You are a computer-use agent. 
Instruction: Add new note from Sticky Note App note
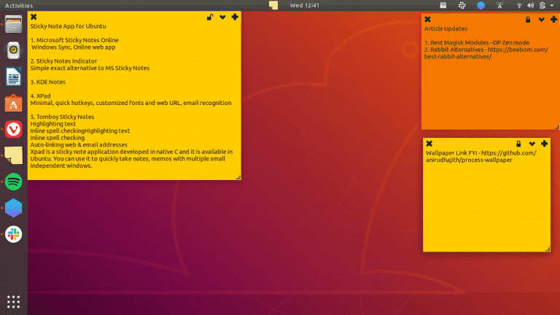click(235, 17)
